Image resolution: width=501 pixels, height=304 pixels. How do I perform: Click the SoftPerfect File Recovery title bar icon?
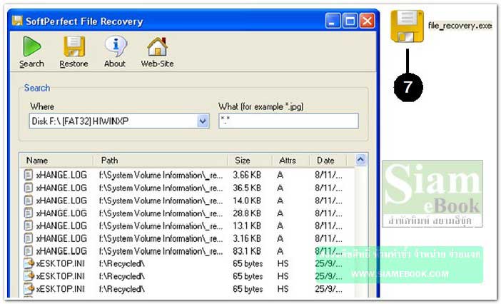click(x=17, y=21)
